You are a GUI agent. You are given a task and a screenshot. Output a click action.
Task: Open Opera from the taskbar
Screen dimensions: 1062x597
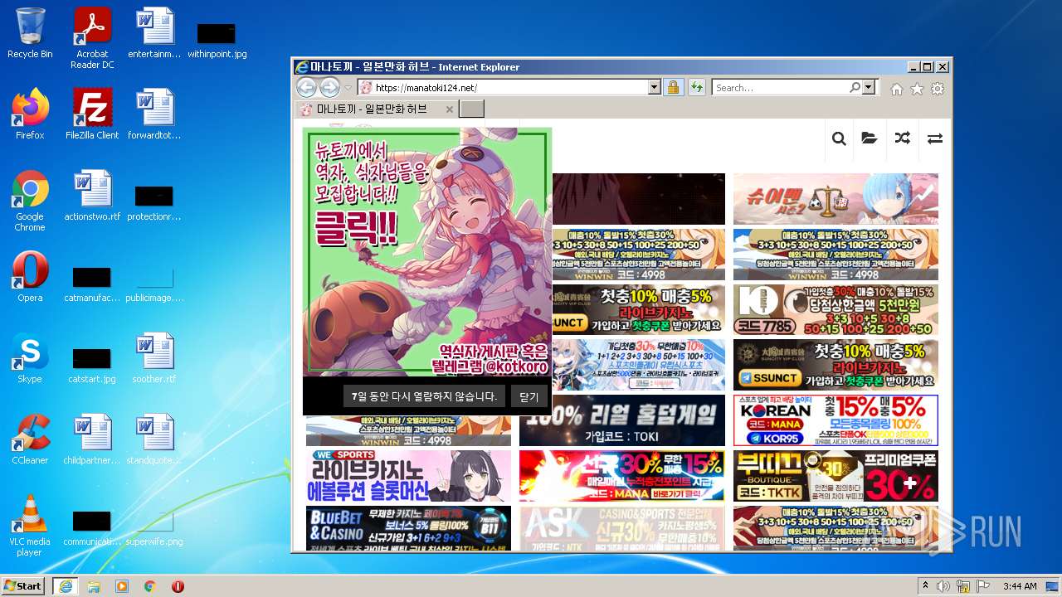[178, 586]
